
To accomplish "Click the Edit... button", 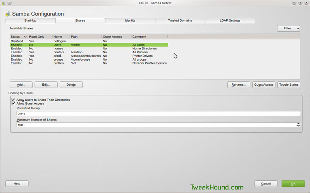I will (46, 85).
